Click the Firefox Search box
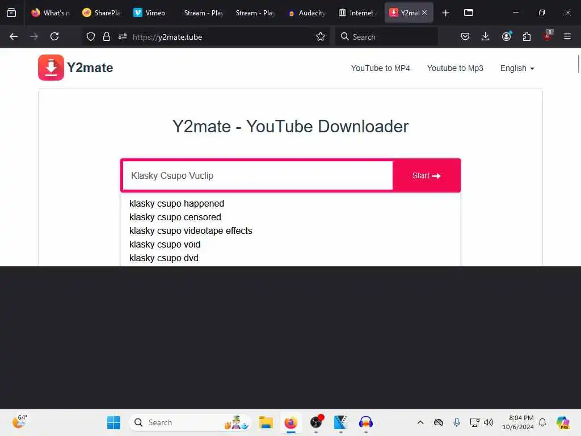 pyautogui.click(x=386, y=37)
